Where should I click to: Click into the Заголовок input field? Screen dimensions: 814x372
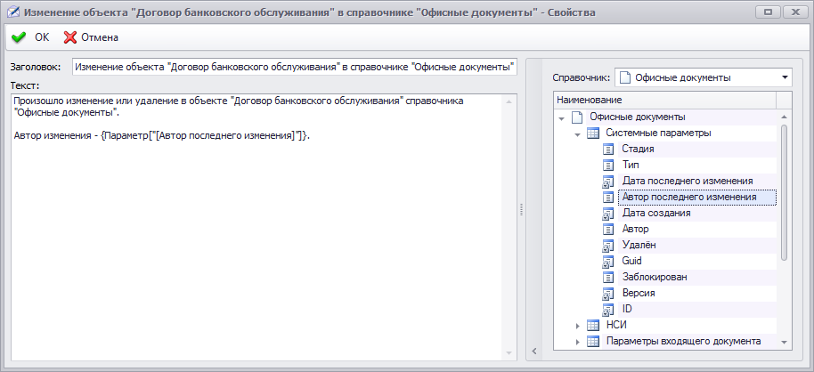[294, 67]
